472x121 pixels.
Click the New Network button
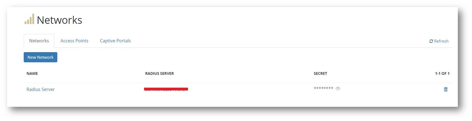pyautogui.click(x=40, y=57)
